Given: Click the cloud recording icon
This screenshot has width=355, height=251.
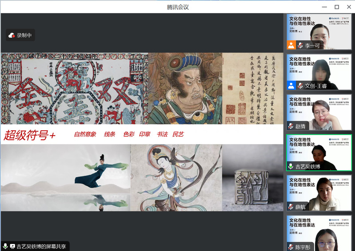Looking at the screenshot, I should click(x=12, y=35).
